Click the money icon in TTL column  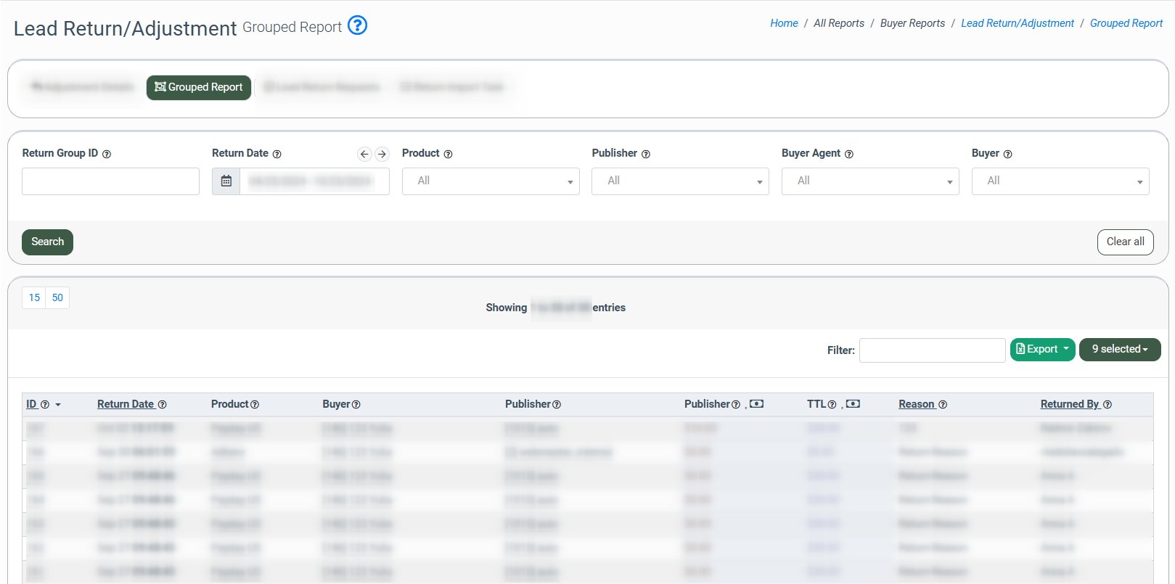(x=853, y=404)
